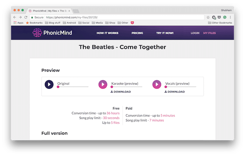Click the browser back arrow

click(x=15, y=17)
